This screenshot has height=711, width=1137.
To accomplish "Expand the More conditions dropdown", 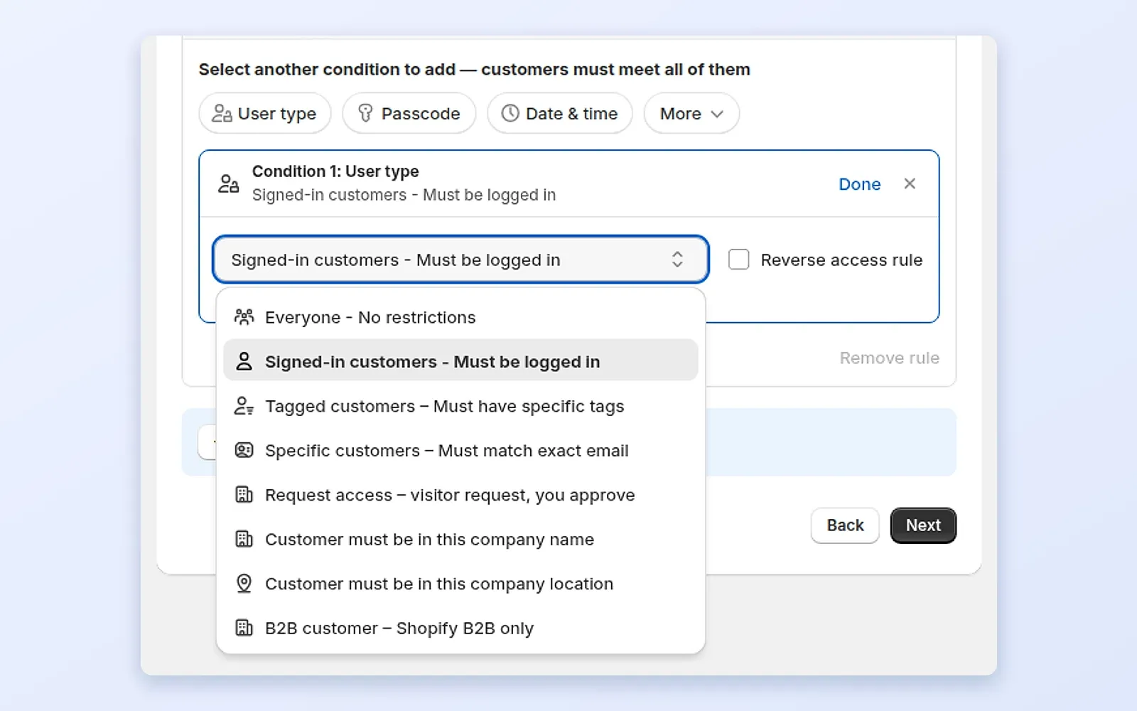I will [x=691, y=114].
